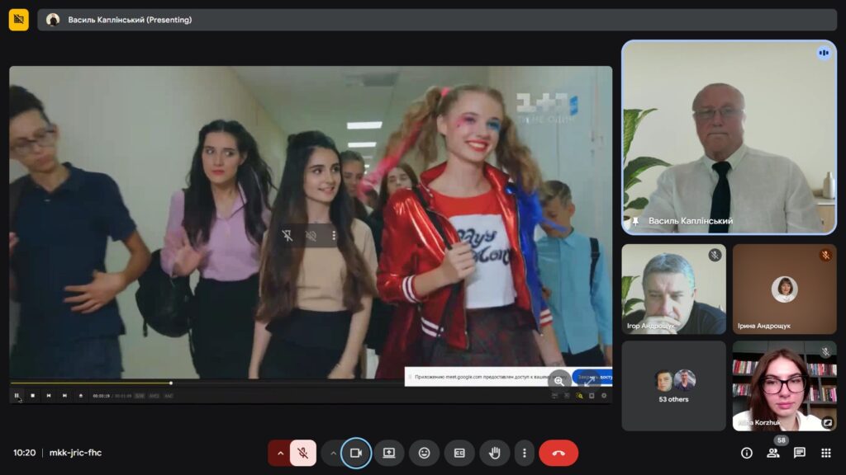
Task: Open the three-dot more options menu
Action: point(524,453)
